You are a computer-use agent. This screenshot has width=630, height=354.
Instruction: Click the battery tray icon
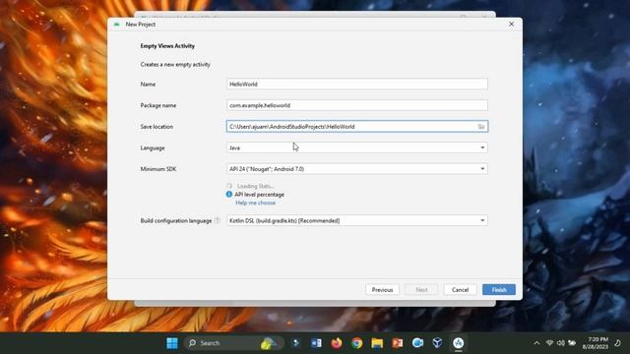572,343
